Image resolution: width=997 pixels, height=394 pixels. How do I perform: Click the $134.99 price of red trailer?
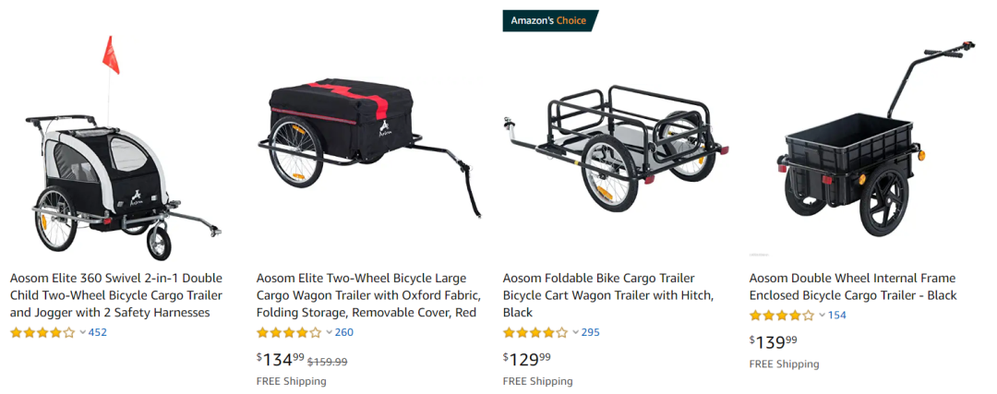point(281,360)
